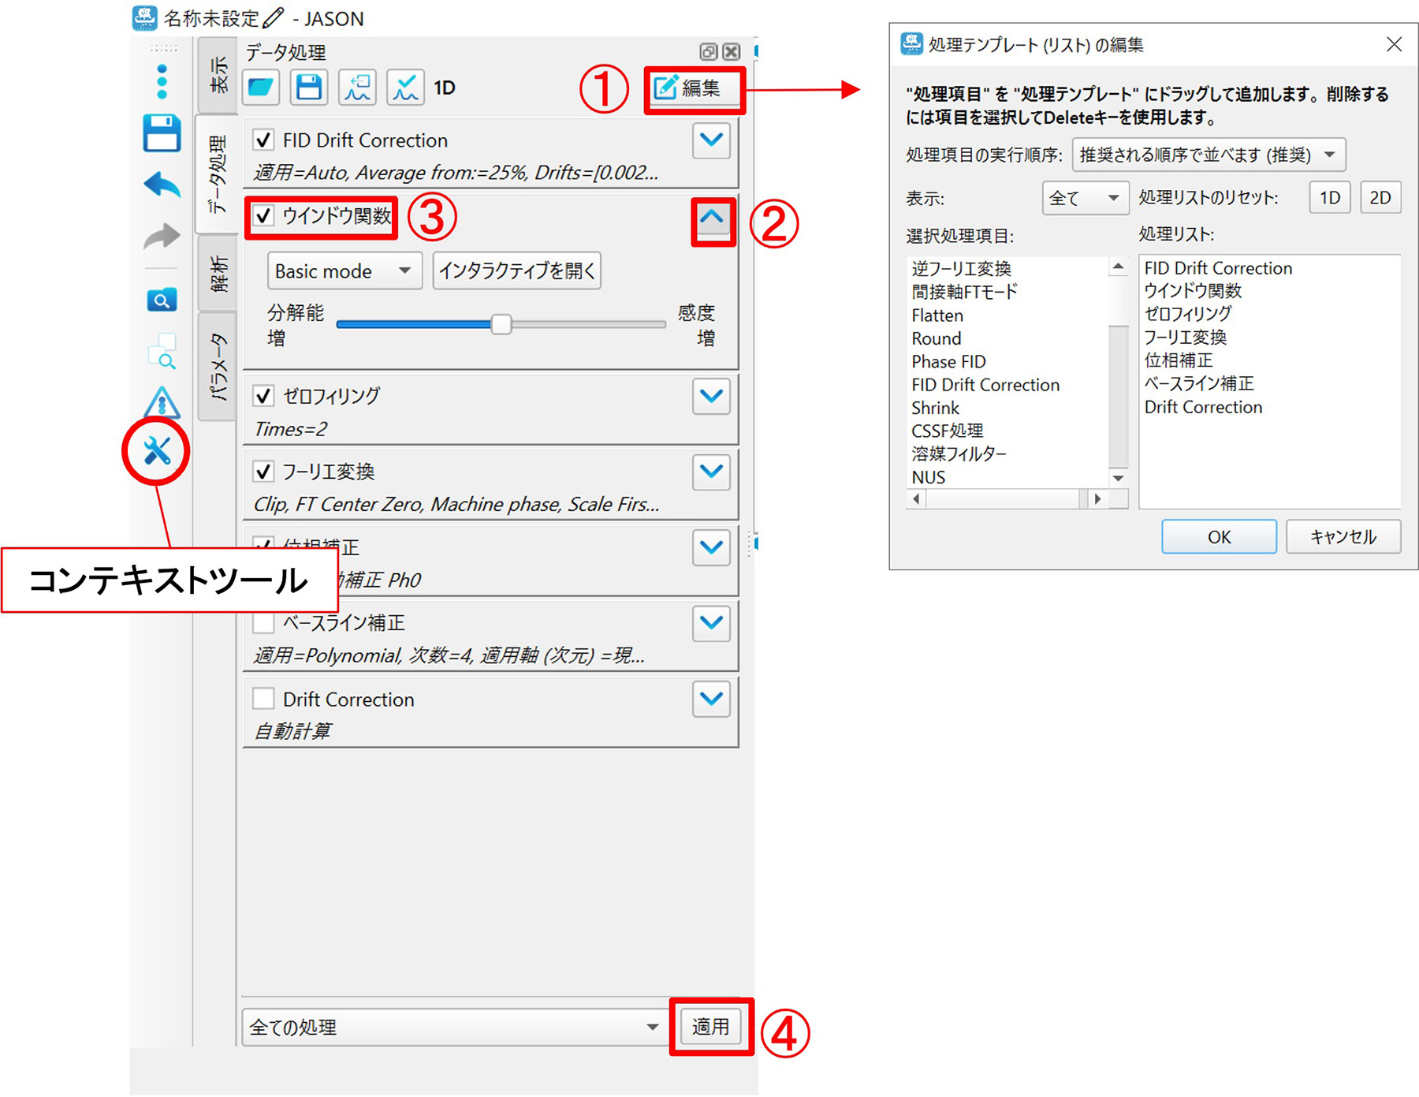
Task: Click OK in the template edit dialog
Action: coord(1219,537)
